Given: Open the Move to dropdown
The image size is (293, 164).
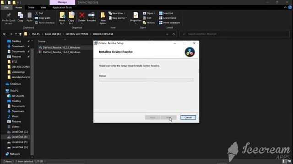Looking at the screenshot, I should [62, 18].
